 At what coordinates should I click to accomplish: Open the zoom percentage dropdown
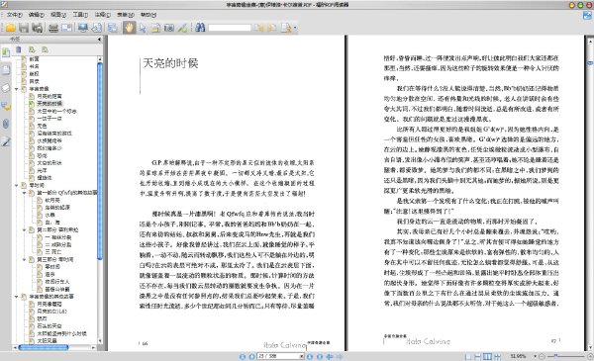click(x=535, y=356)
